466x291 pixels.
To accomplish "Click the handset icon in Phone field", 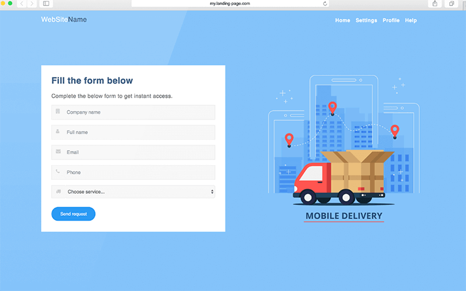I will (x=58, y=171).
